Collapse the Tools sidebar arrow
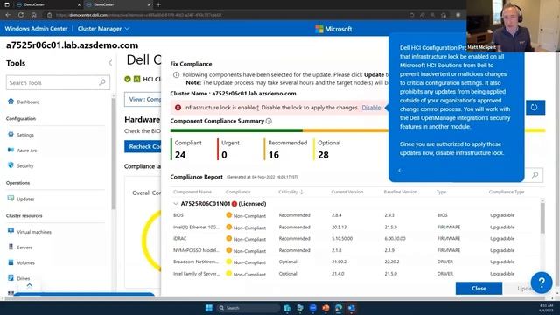 [x=110, y=63]
